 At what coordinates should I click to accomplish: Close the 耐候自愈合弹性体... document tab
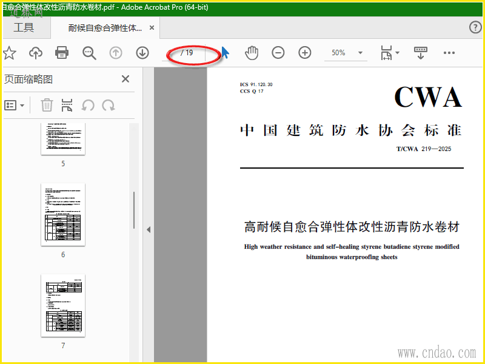pyautogui.click(x=152, y=28)
